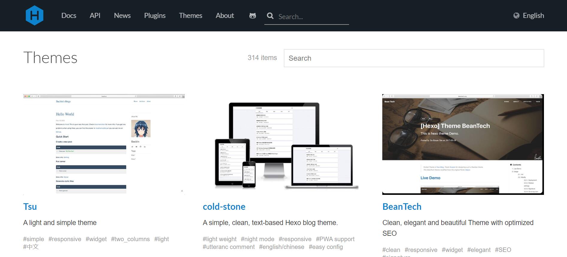Click the #中文 tag
This screenshot has height=257, width=567.
click(x=31, y=247)
